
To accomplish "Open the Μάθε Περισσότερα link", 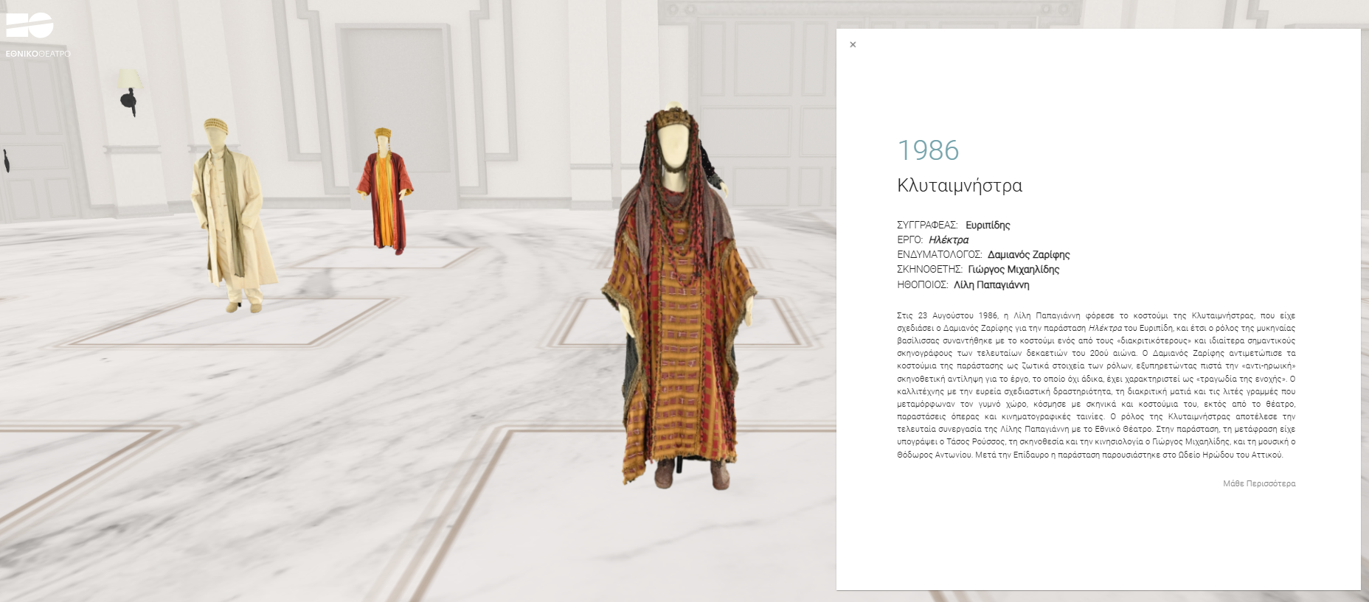I will click(x=1259, y=484).
